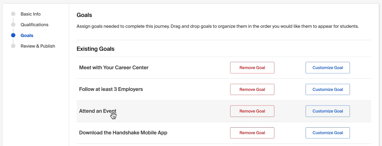Viewport: 382px width, 146px height.
Task: Click the Basic Info step circle
Action: pyautogui.click(x=13, y=14)
